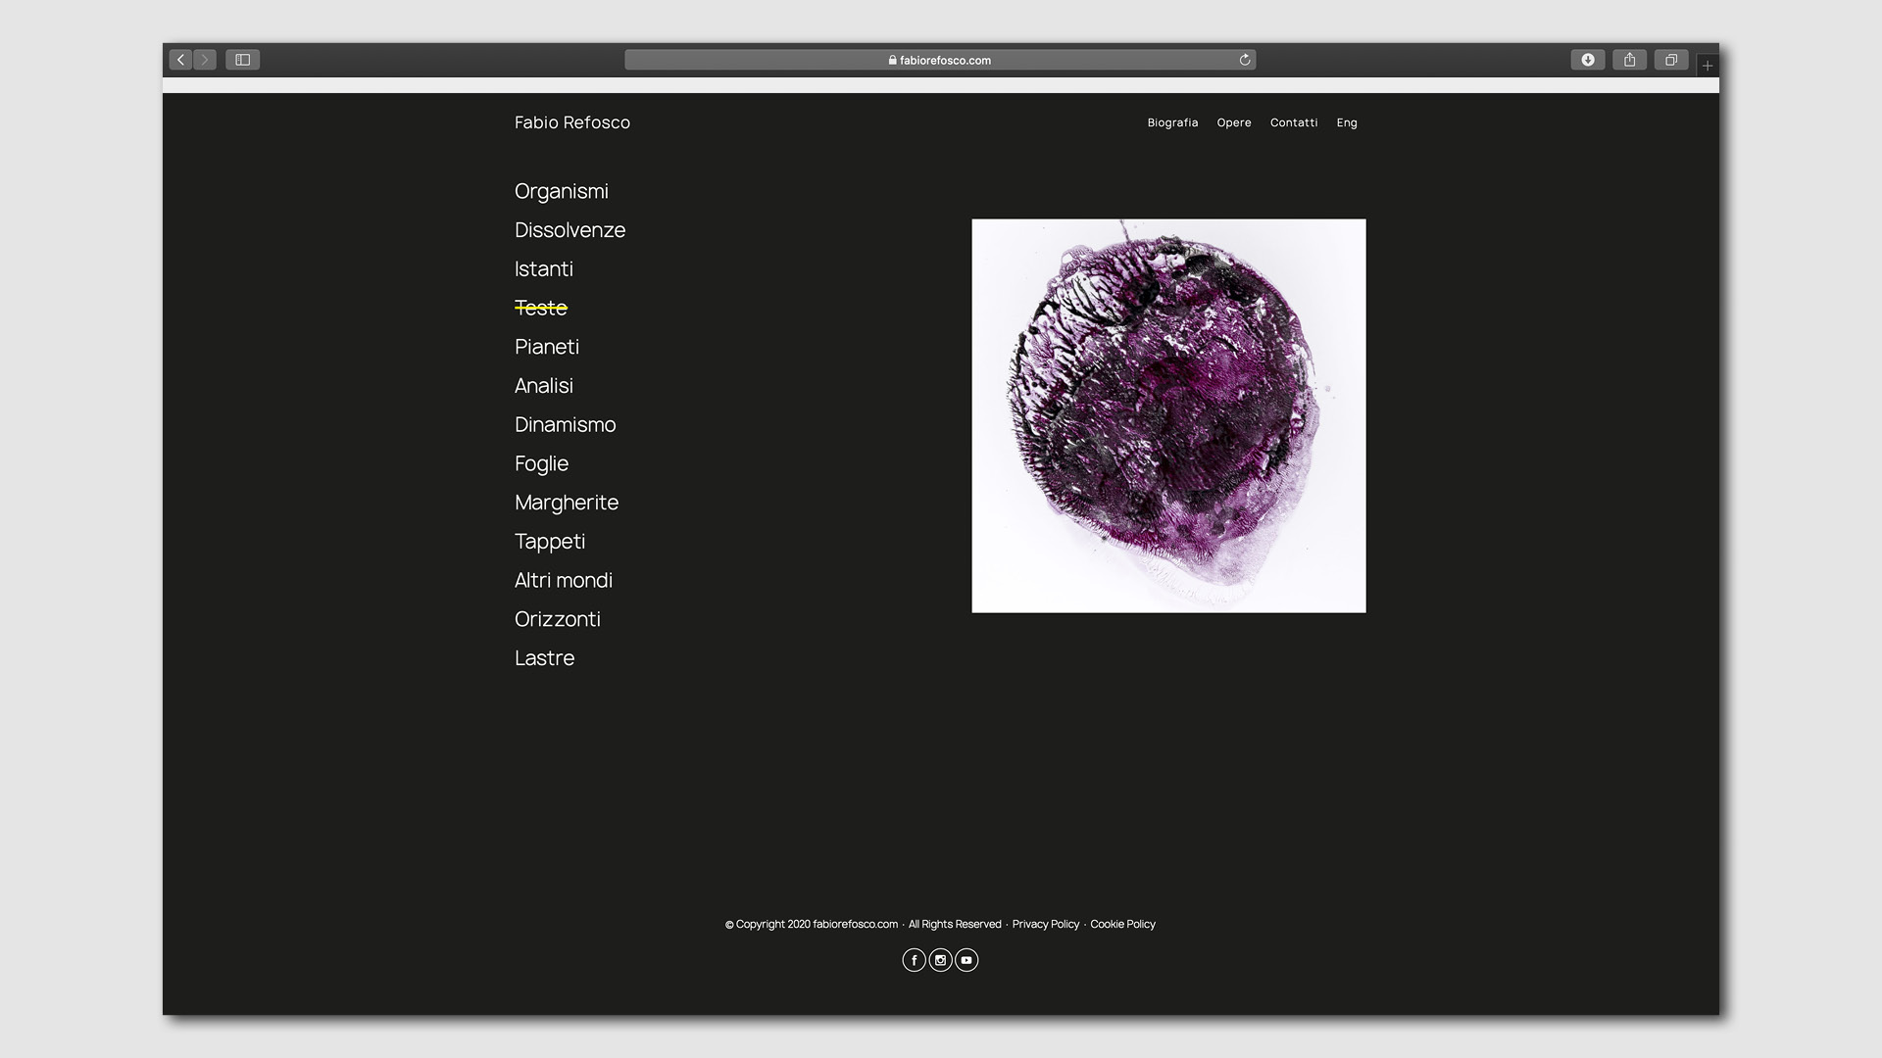Click the fabiorefosco.com address bar
This screenshot has width=1882, height=1058.
(940, 60)
